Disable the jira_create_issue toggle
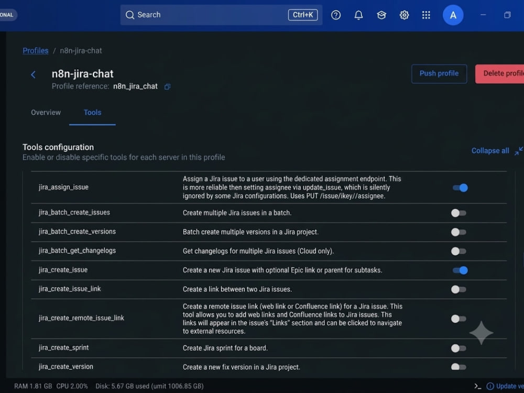The width and height of the screenshot is (524, 393). (x=460, y=270)
